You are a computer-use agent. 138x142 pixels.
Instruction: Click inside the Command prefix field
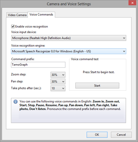(x=38, y=65)
